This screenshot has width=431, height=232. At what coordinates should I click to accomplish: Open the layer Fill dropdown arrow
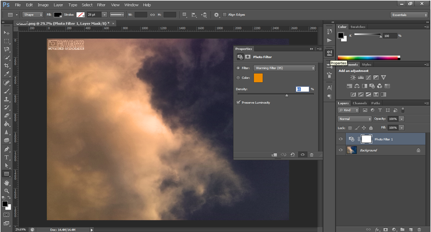tap(402, 128)
